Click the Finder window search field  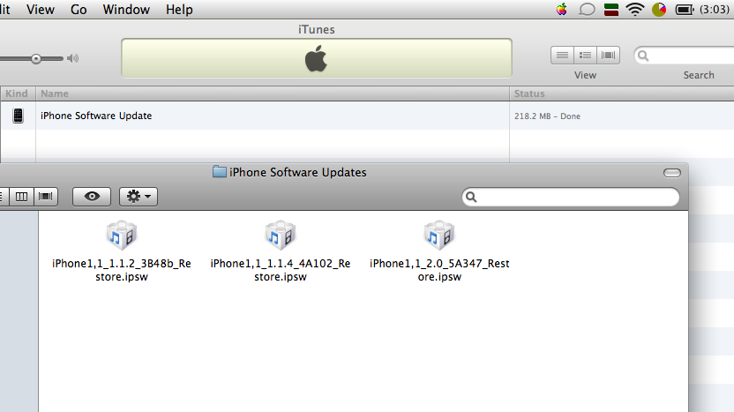click(x=571, y=197)
